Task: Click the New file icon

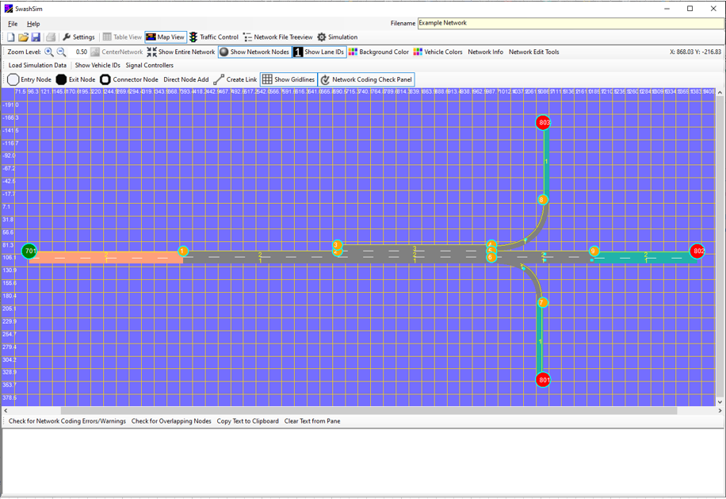Action: [10, 37]
